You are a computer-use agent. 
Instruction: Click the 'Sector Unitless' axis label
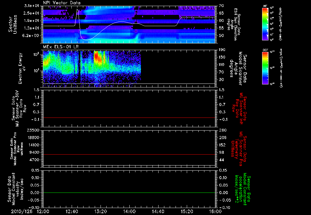tap(13, 25)
